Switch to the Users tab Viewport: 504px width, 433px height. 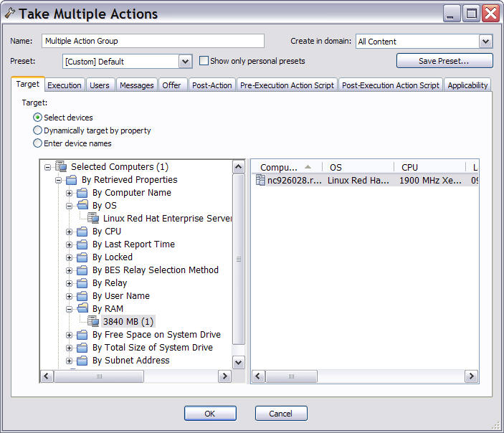(100, 85)
